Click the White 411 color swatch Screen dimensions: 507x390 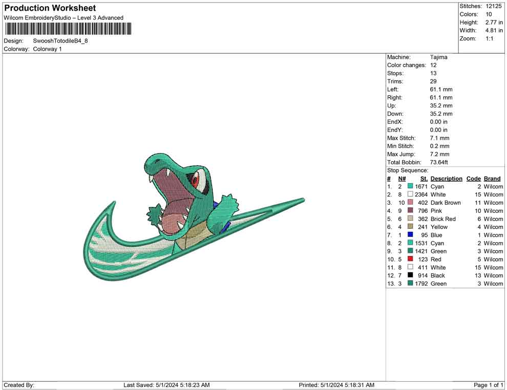point(410,267)
